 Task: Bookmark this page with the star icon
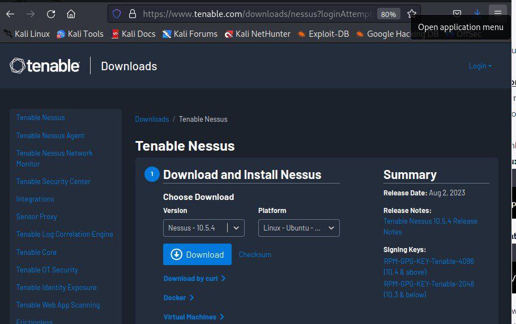click(x=412, y=14)
